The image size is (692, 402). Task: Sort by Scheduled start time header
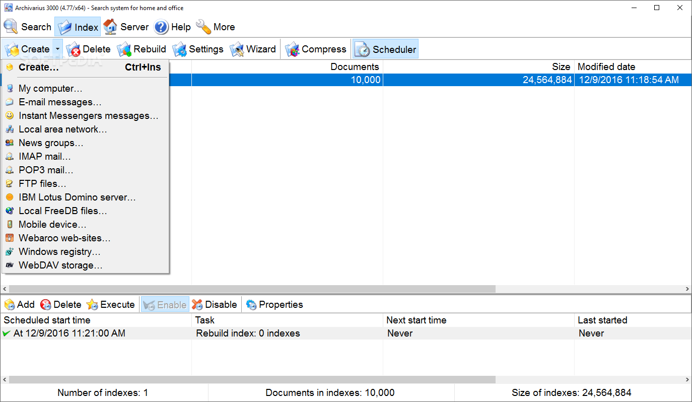(96, 320)
